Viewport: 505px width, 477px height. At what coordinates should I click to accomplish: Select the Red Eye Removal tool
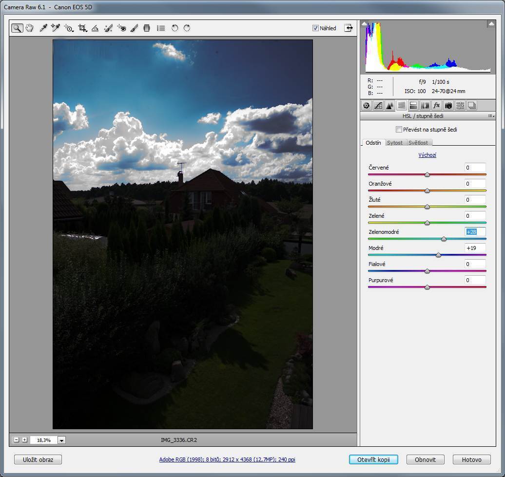(121, 28)
